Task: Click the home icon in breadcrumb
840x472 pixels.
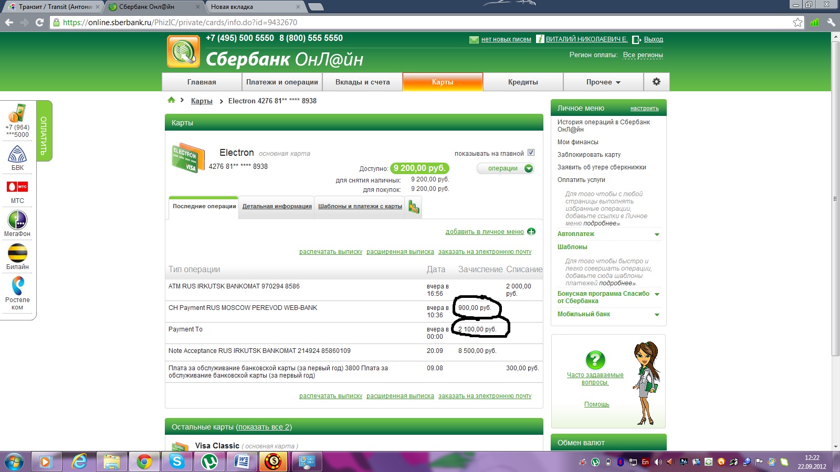Action: 171,100
